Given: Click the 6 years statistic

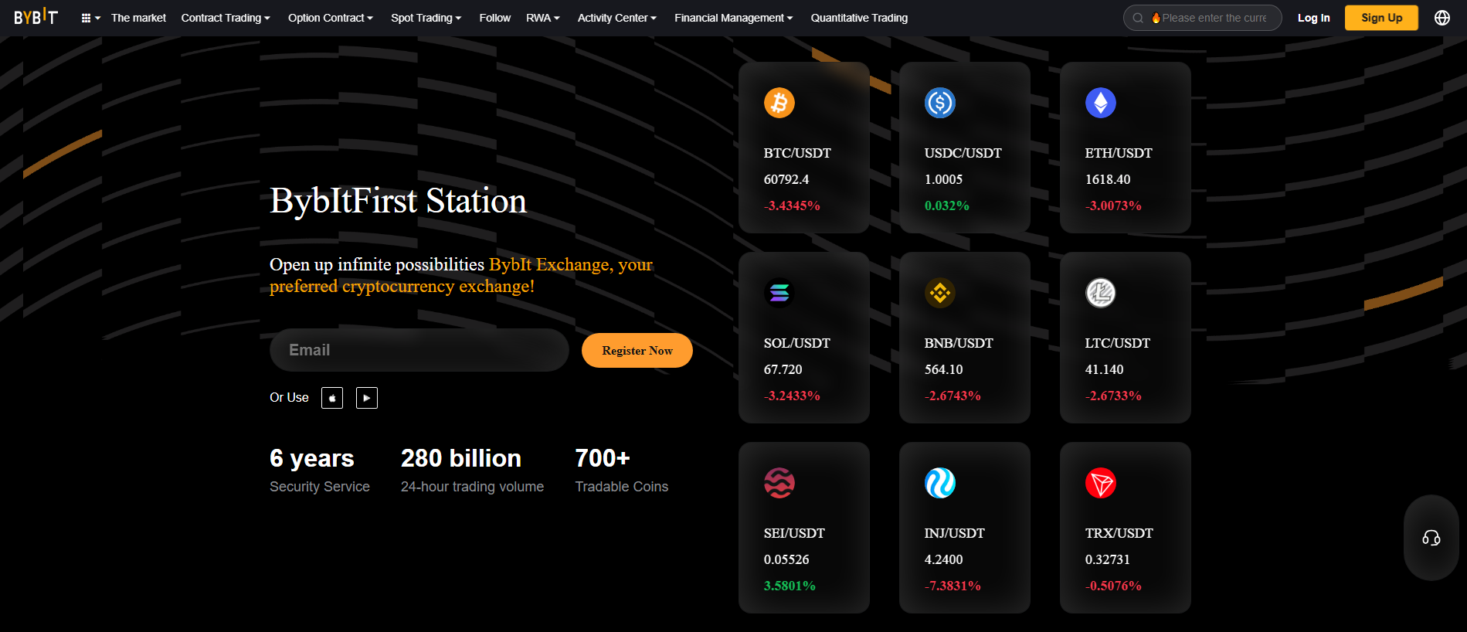Looking at the screenshot, I should [x=320, y=471].
